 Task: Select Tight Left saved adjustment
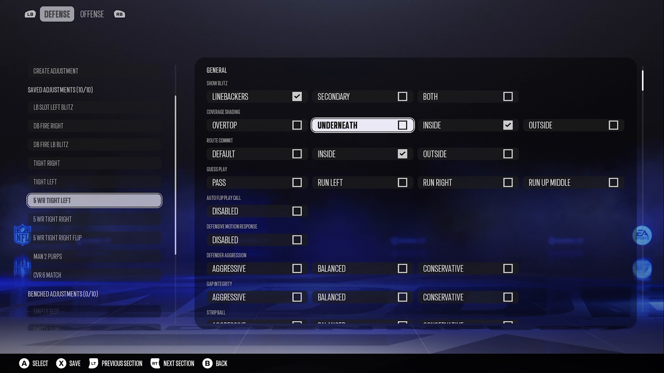tap(94, 182)
